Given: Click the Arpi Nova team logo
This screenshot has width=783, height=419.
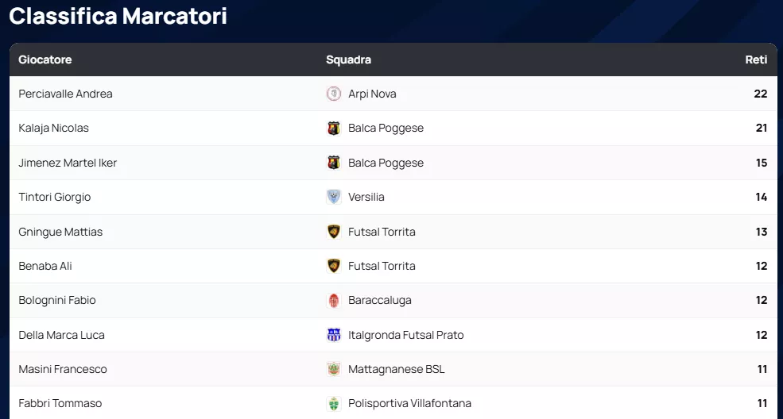Looking at the screenshot, I should [334, 94].
